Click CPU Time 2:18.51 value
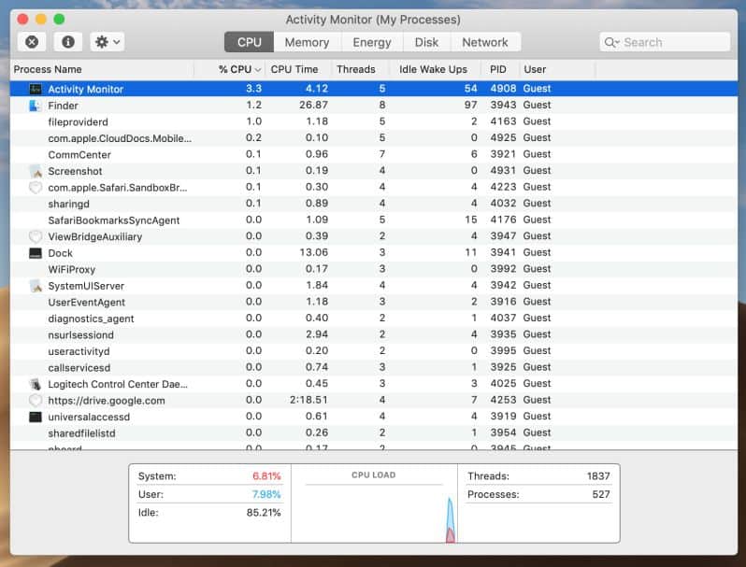This screenshot has height=567, width=746. [308, 400]
